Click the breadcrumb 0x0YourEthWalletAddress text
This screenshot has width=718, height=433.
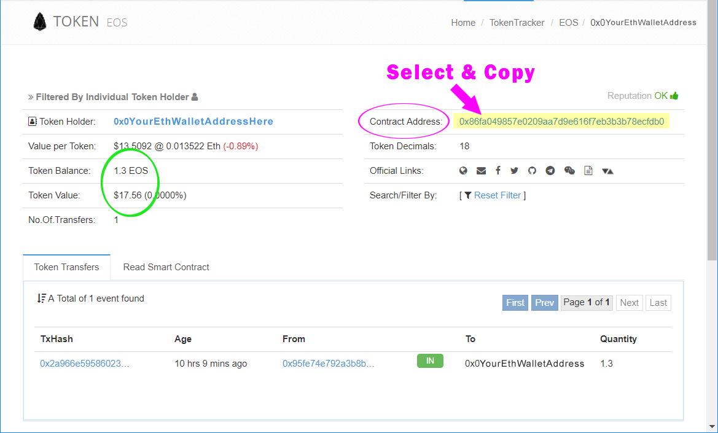[643, 23]
